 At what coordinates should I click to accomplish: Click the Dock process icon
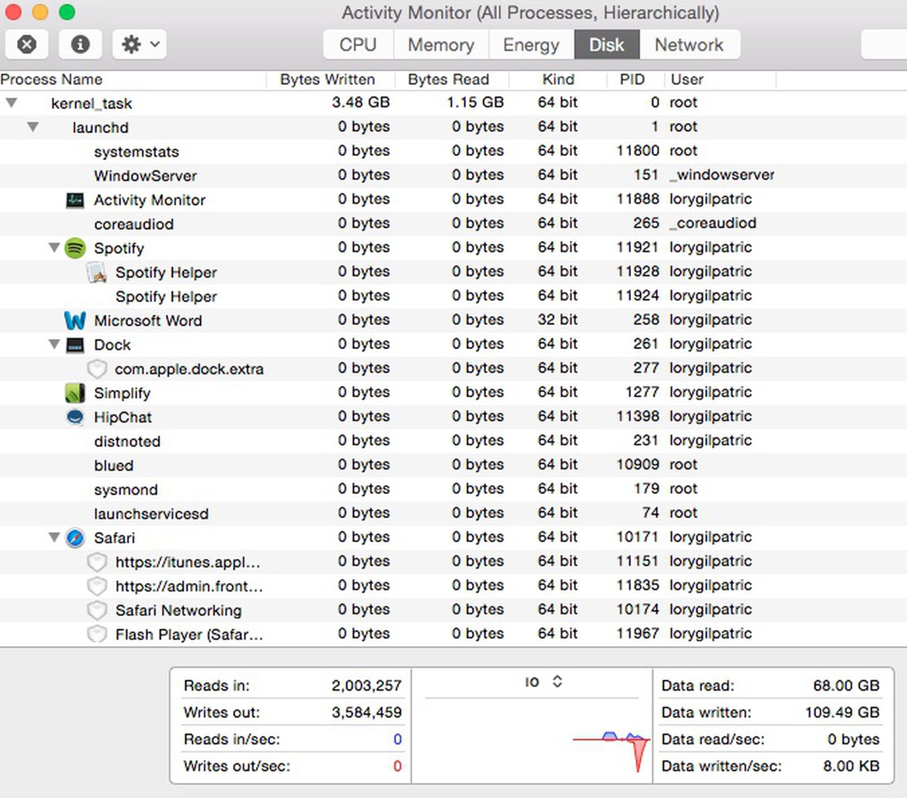74,345
